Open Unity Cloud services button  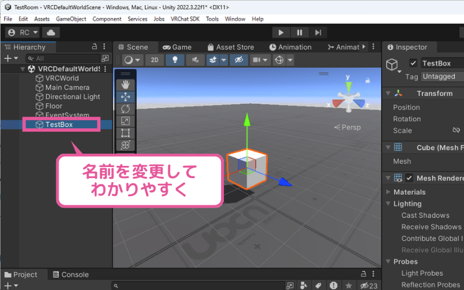(51, 32)
